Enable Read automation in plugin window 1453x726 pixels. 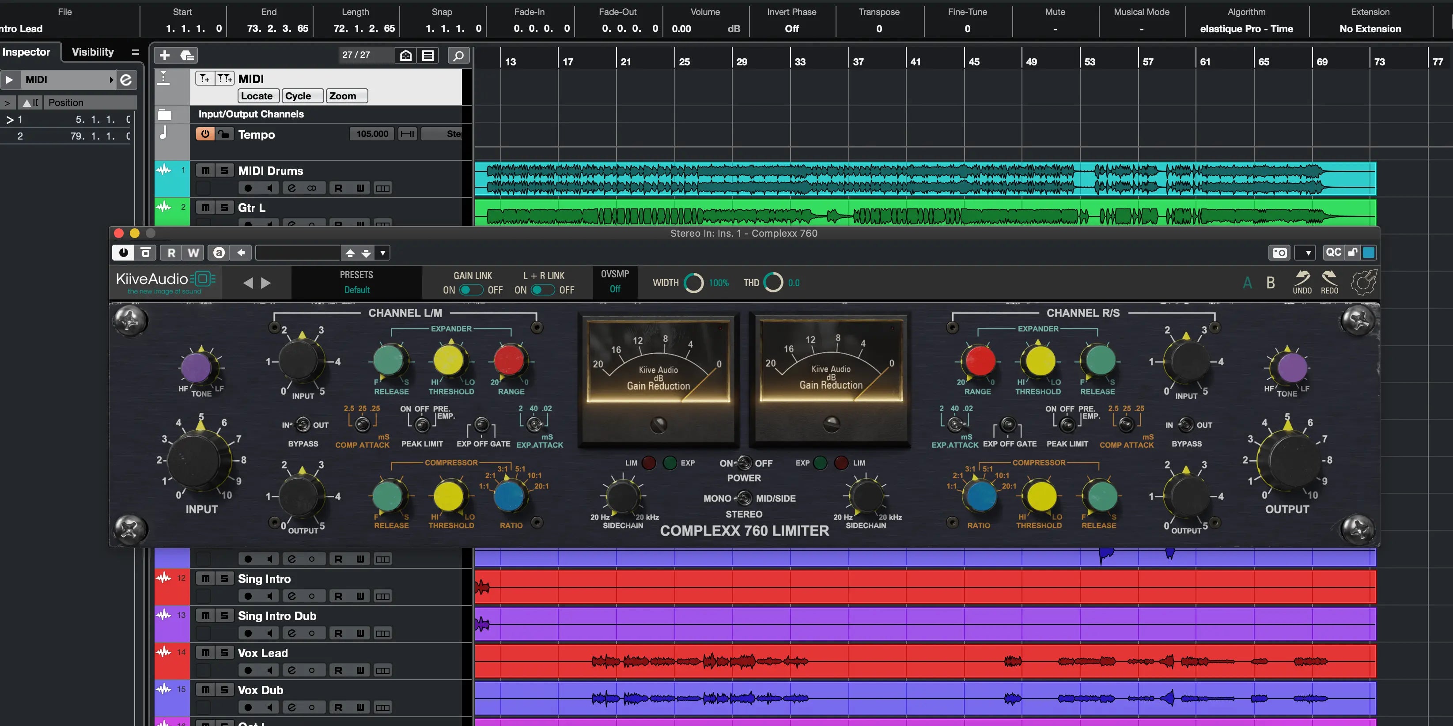click(171, 253)
